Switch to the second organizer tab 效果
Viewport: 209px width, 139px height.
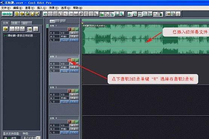coord(15,23)
